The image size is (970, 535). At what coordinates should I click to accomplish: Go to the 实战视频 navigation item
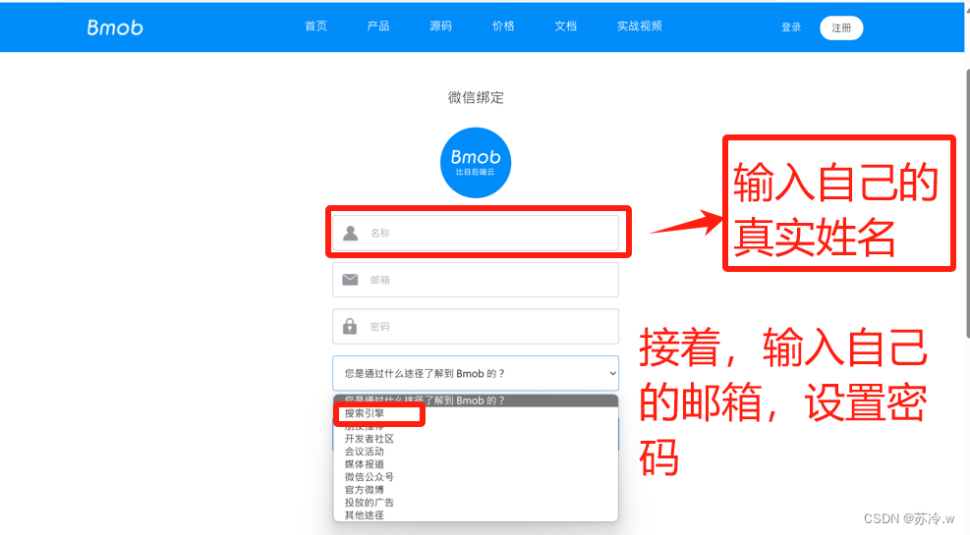pos(639,26)
